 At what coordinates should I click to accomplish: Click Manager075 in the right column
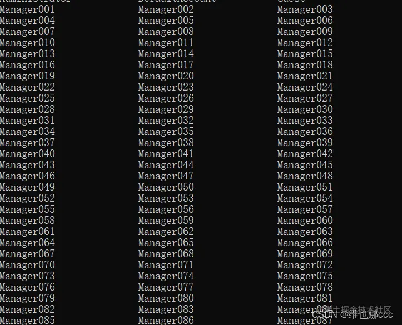305,276
